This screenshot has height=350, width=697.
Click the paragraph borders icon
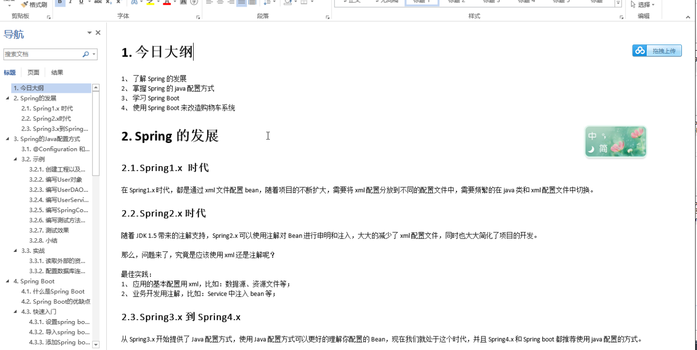pos(304,2)
